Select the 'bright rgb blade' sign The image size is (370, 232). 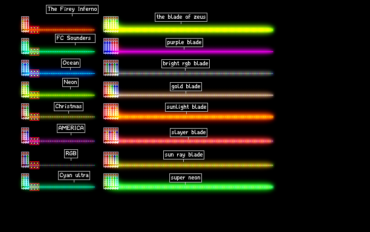pos(186,63)
